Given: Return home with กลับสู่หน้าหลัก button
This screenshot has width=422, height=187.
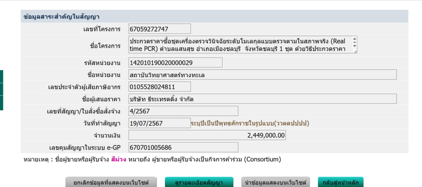Looking at the screenshot, I should 340,182.
